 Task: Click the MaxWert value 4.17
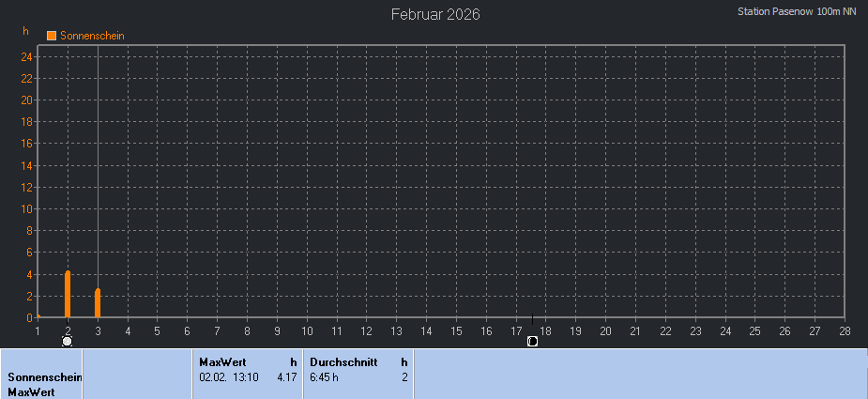pyautogui.click(x=286, y=376)
